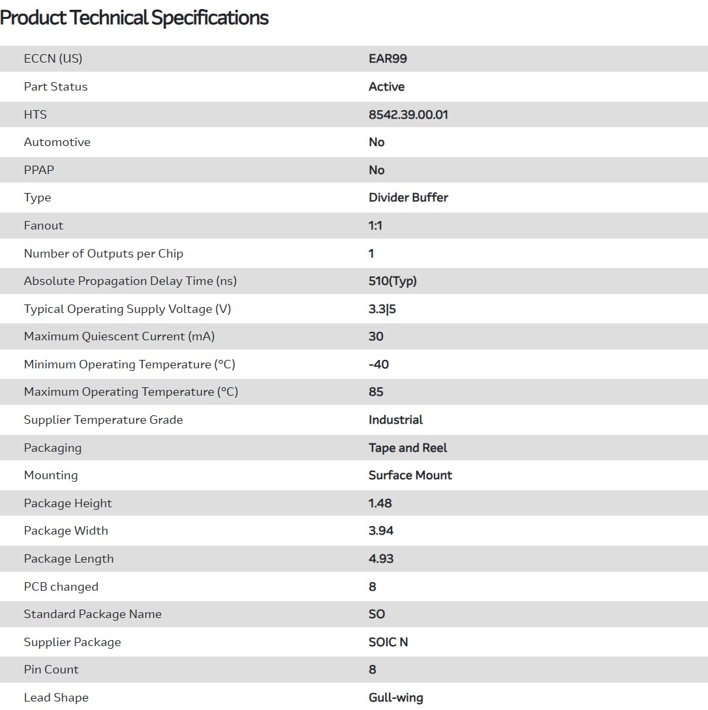
Task: Click the PPAP row label
Action: 38,170
